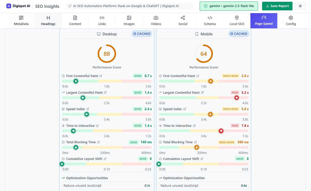Select the Schema code icon
This screenshot has height=191, width=311.
(210, 18)
